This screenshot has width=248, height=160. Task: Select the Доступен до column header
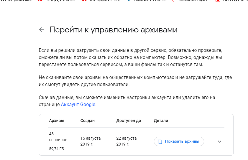tap(129, 121)
